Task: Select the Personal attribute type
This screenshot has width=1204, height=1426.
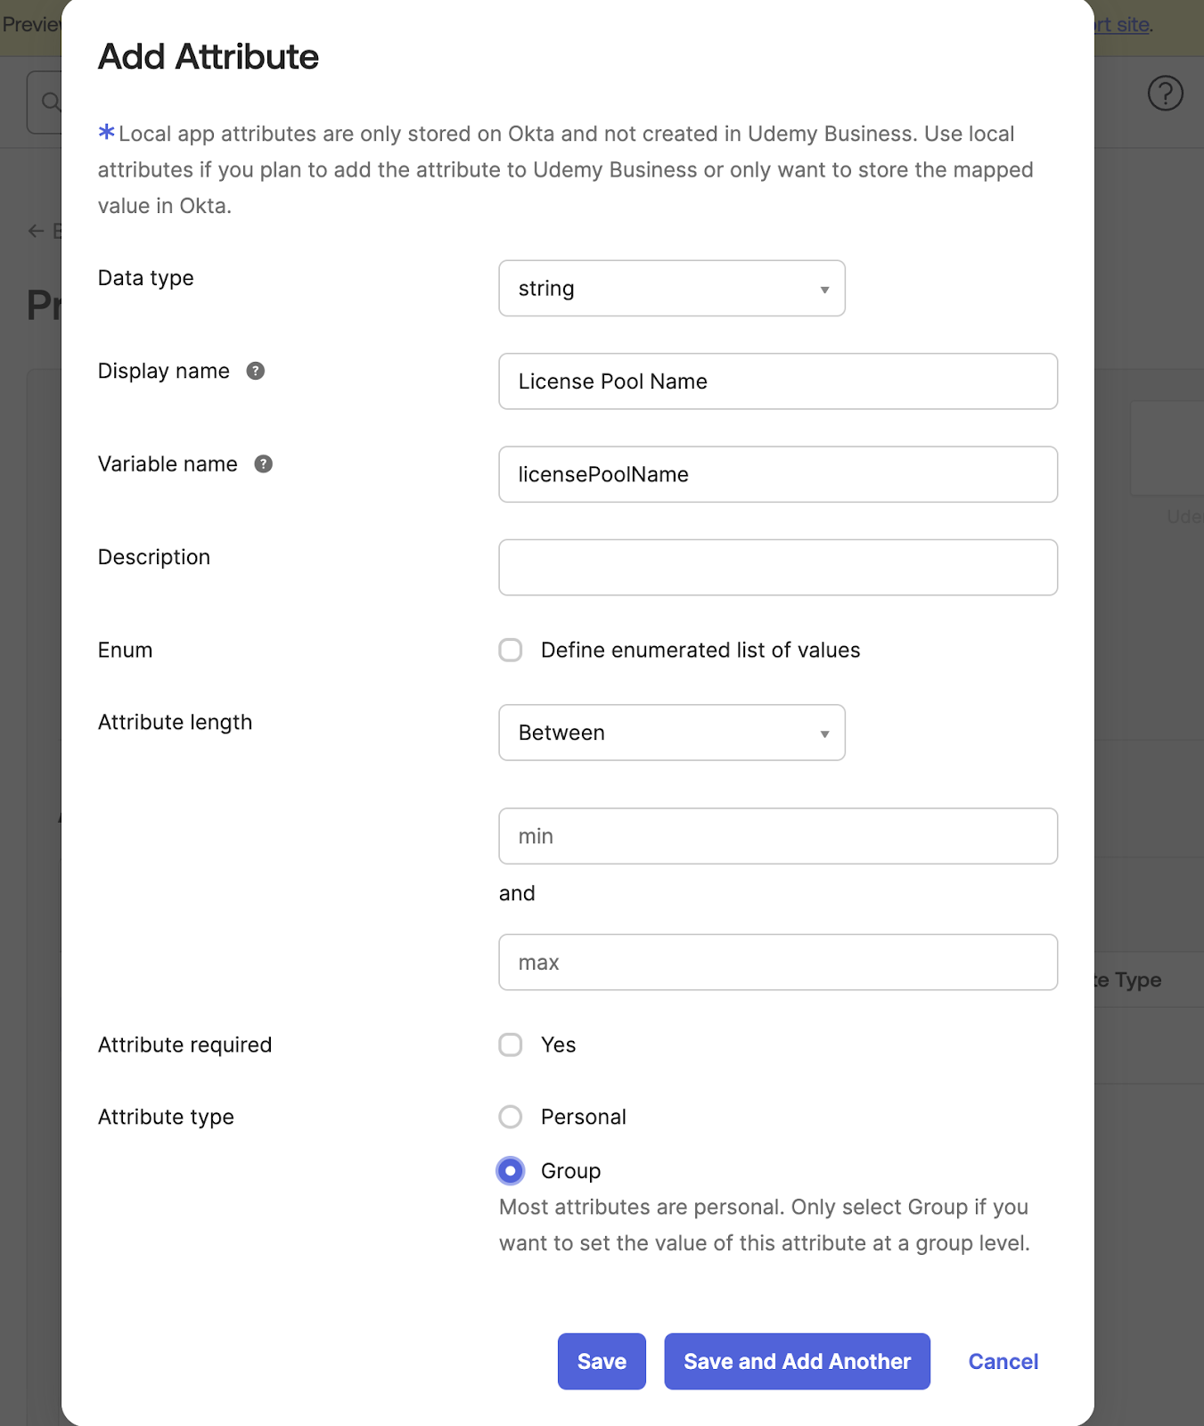Action: (x=511, y=1117)
